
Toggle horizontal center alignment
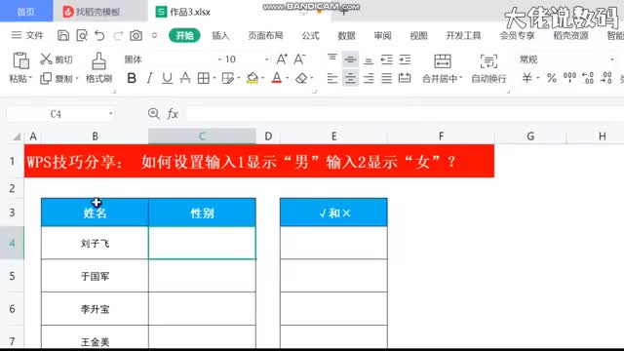tap(350, 78)
